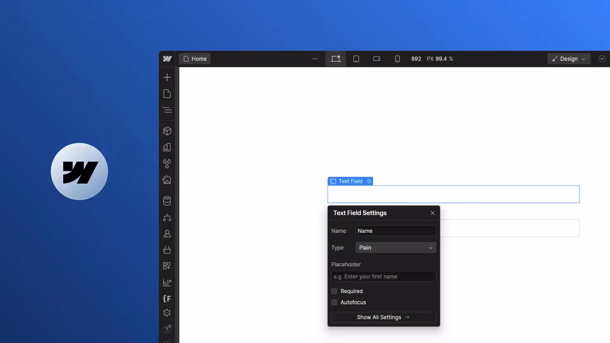Open the Pages panel

tap(167, 94)
